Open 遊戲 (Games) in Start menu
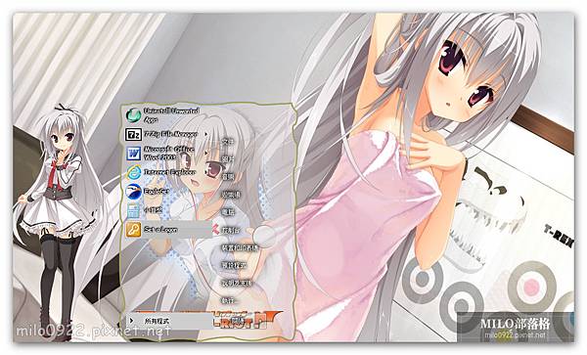Viewport: 587px width, 355px height. [231, 195]
